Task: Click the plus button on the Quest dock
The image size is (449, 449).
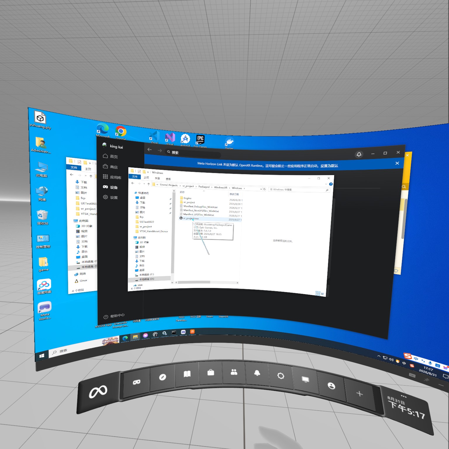Action: 360,394
